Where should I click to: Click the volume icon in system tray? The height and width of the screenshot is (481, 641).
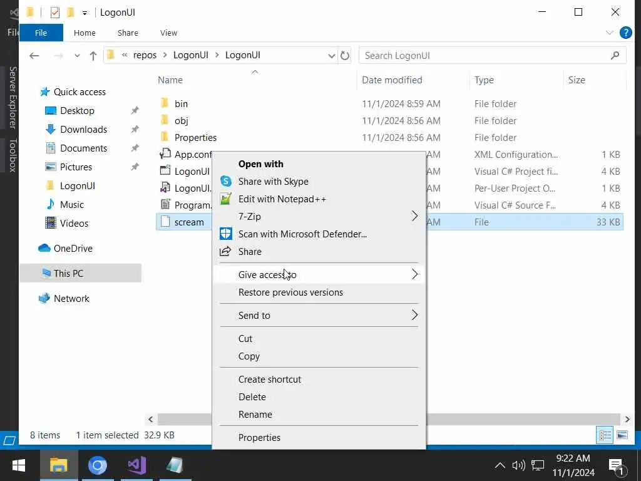pyautogui.click(x=518, y=465)
